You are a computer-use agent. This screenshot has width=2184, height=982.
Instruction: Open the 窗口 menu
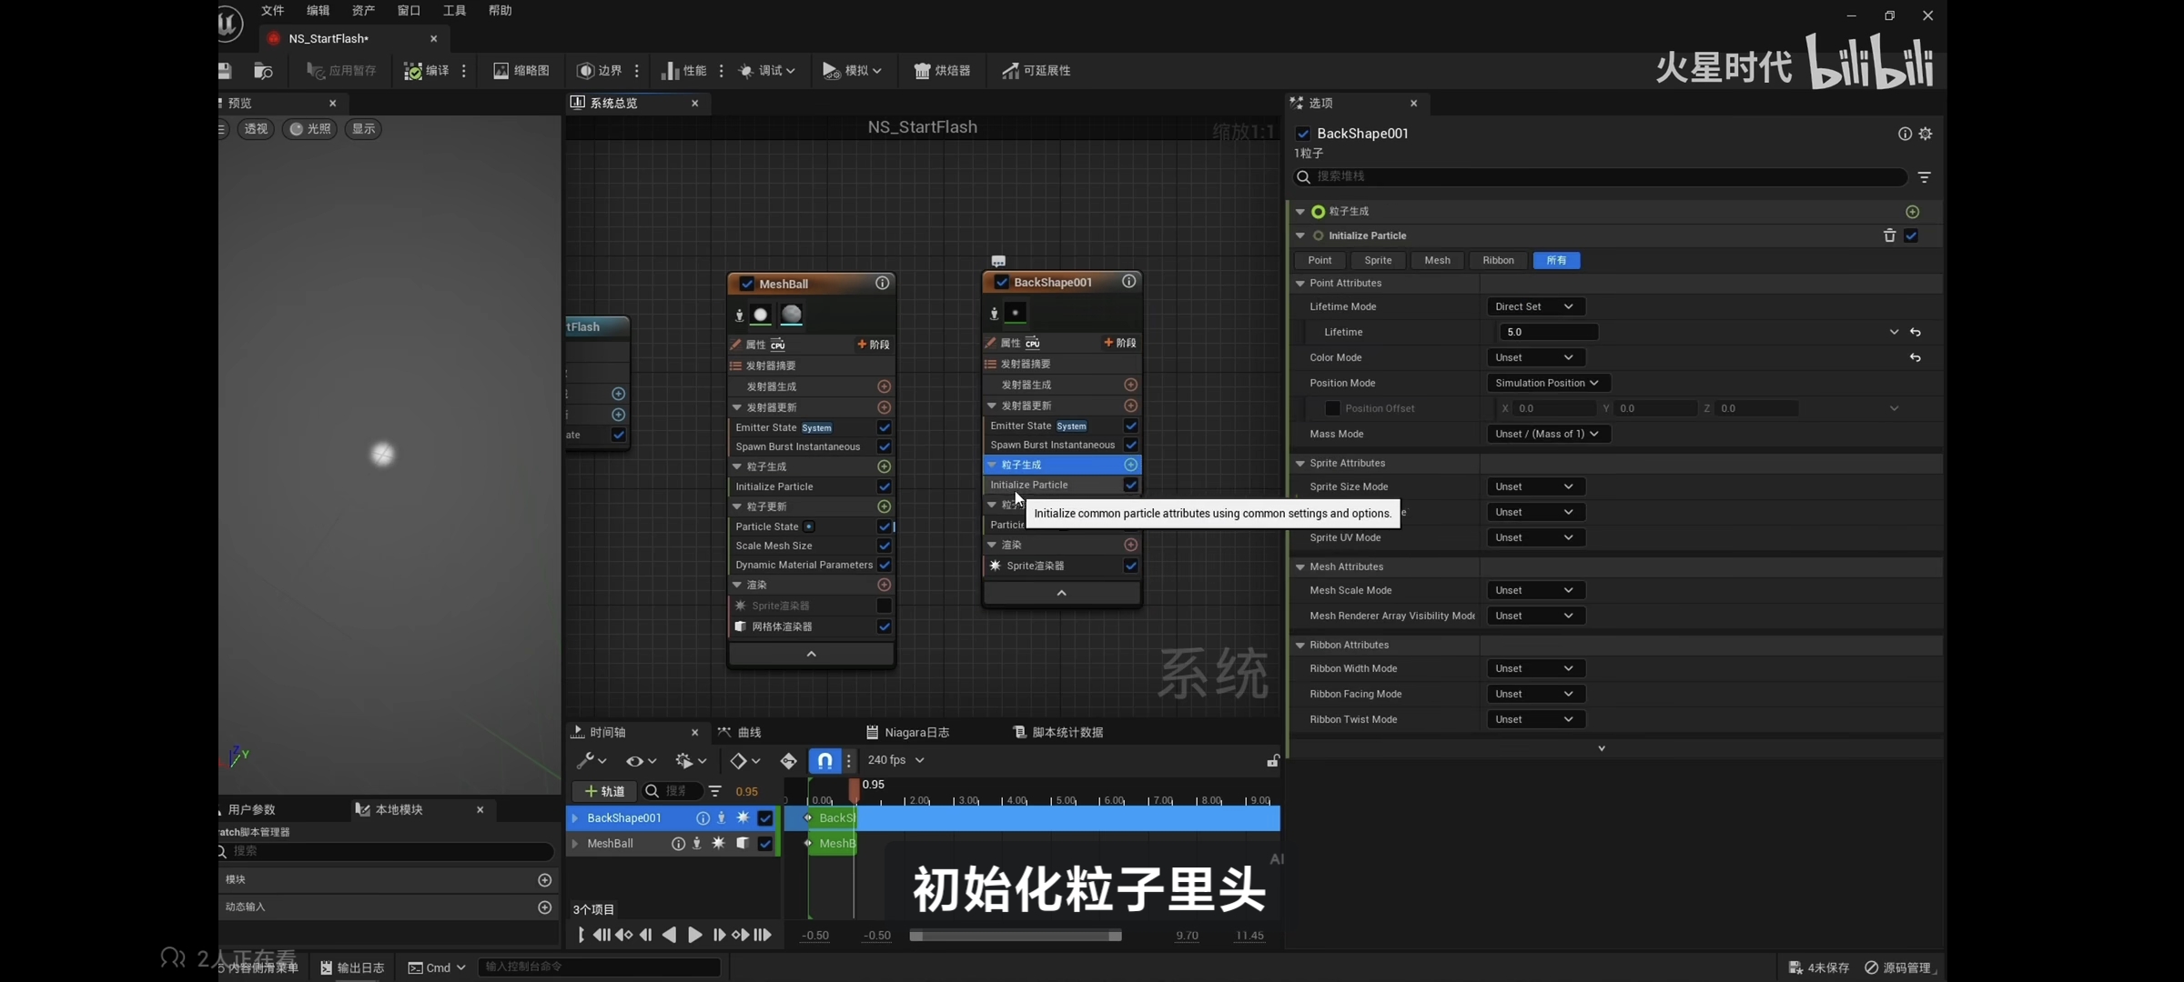pyautogui.click(x=409, y=11)
